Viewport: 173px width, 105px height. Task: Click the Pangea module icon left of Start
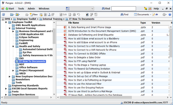(3, 9)
